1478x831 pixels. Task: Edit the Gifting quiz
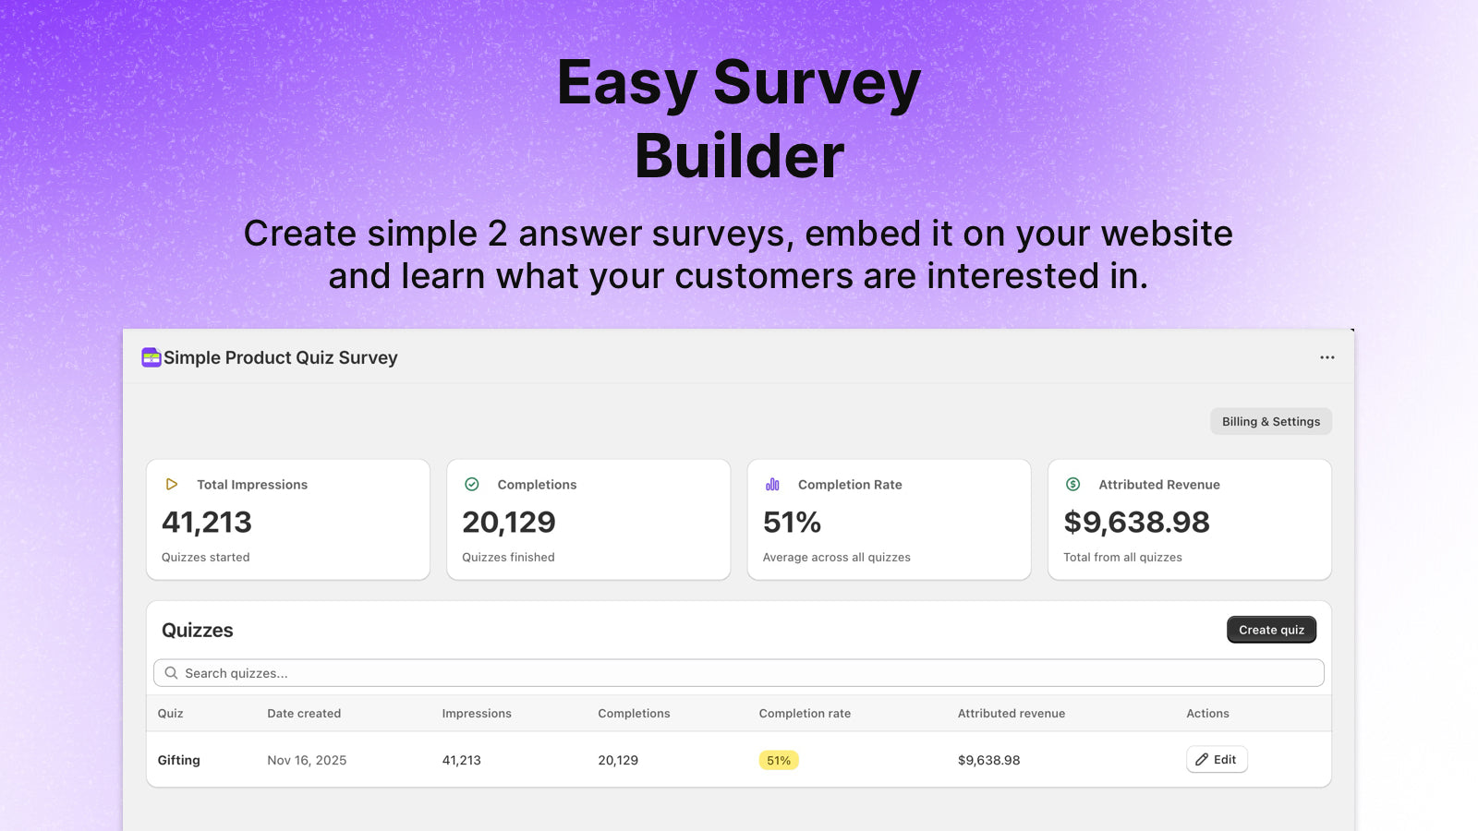tap(1217, 759)
